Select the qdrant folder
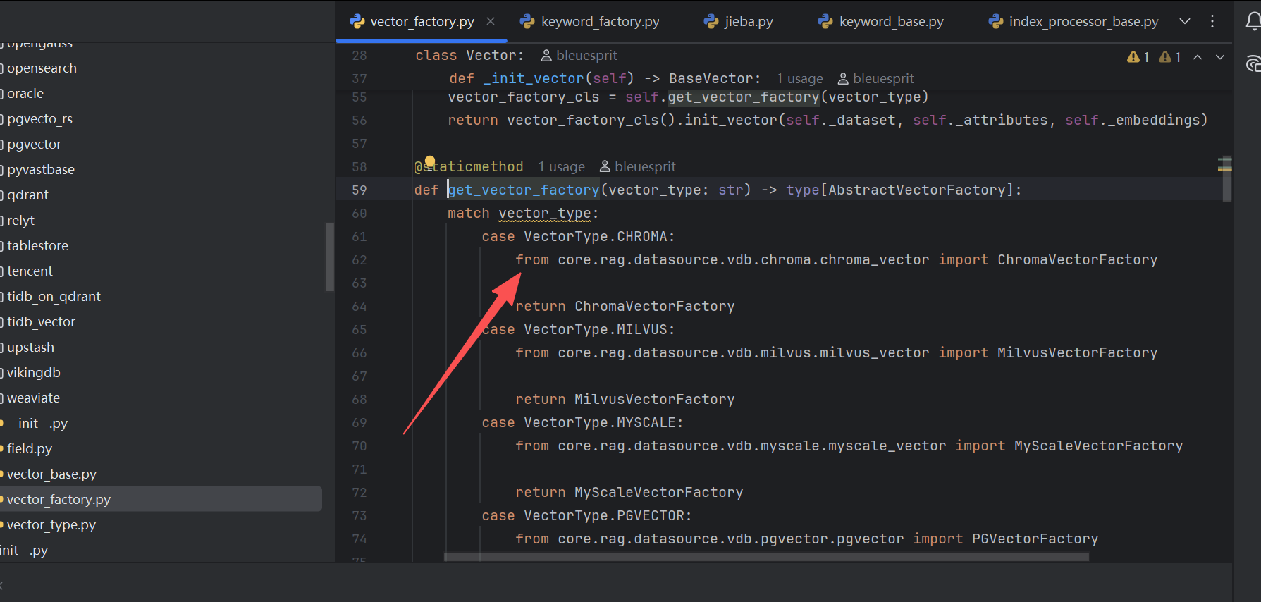The image size is (1261, 602). [28, 195]
